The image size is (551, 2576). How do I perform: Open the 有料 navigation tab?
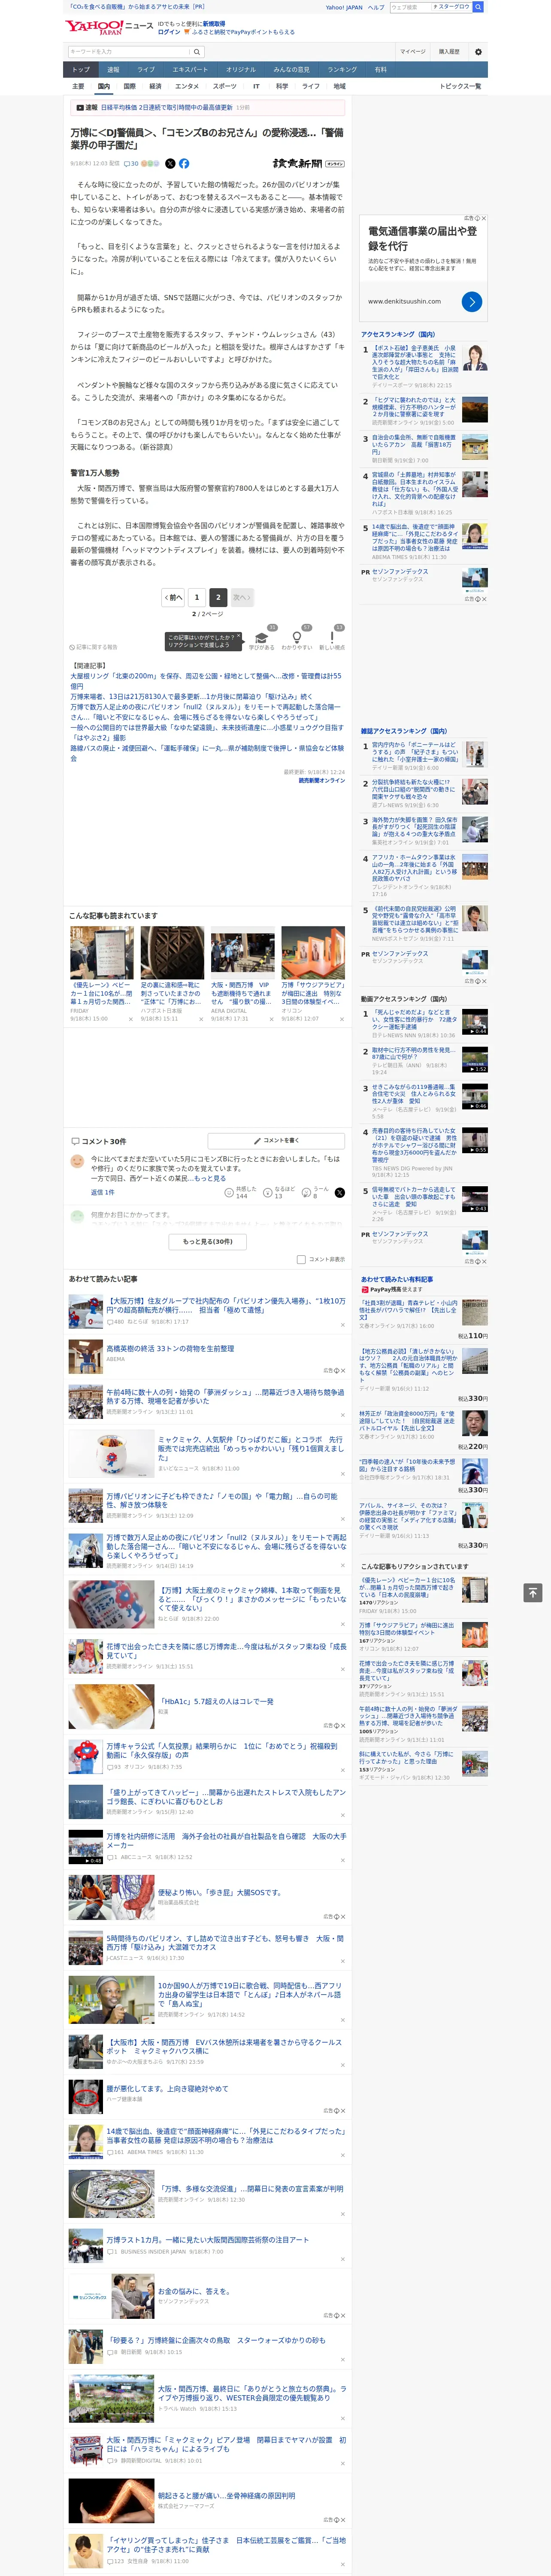[380, 69]
